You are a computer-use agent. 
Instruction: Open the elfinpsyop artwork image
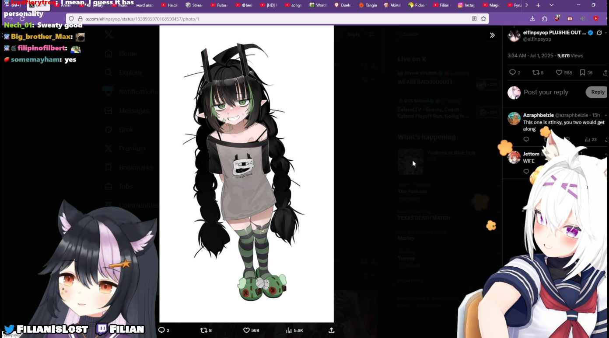tap(246, 174)
